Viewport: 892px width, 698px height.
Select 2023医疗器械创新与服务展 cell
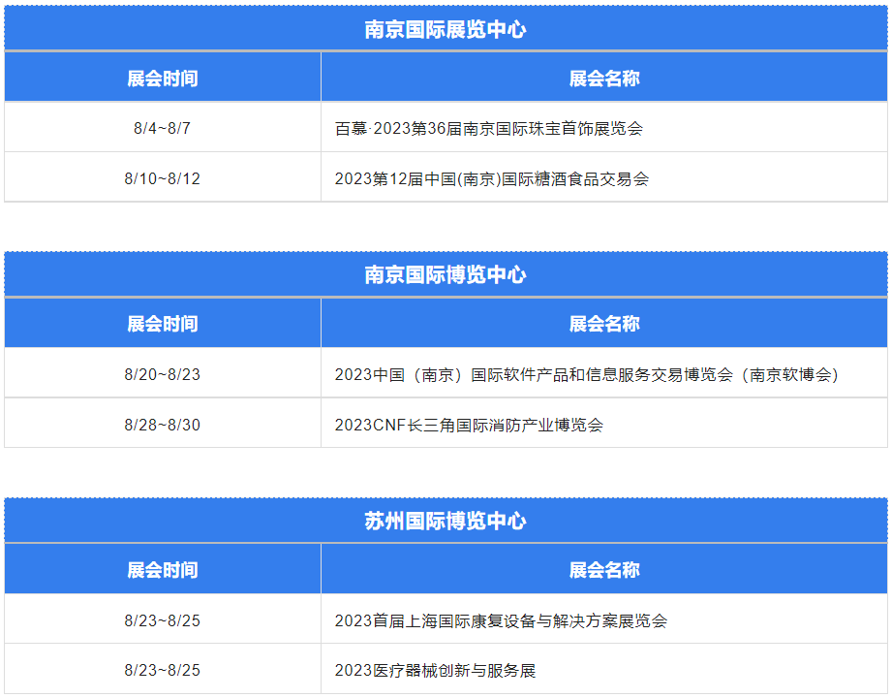[604, 670]
